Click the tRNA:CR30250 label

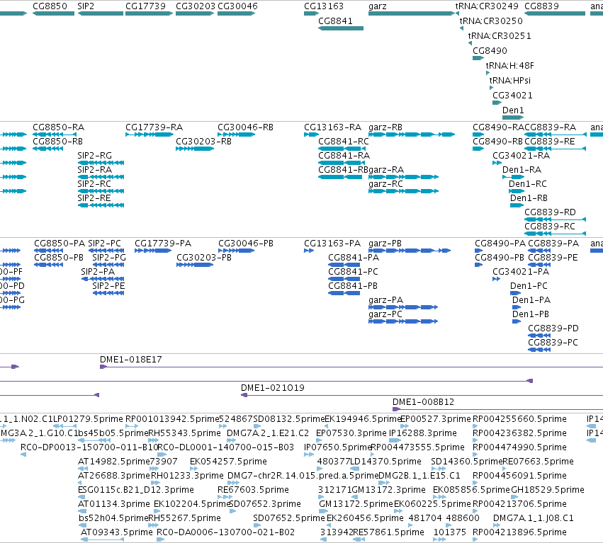pyautogui.click(x=491, y=21)
